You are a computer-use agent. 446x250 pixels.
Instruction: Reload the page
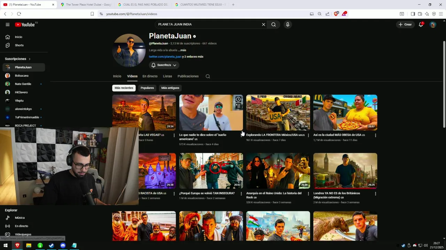[x=19, y=14]
